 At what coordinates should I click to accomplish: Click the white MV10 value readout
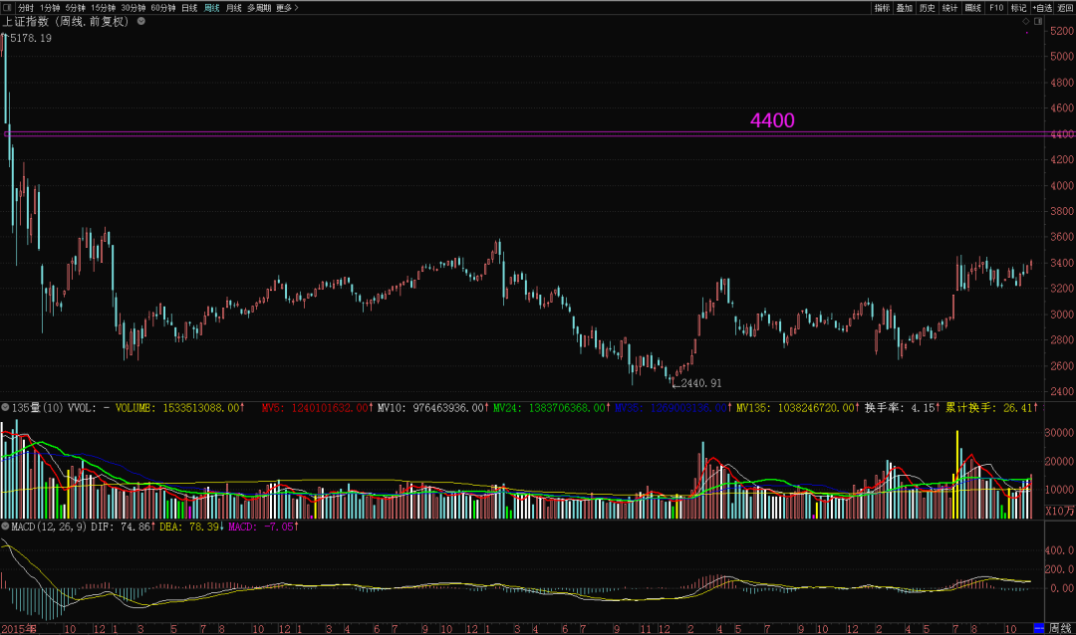432,407
